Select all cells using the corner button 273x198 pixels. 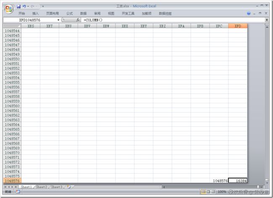[x=12, y=26]
